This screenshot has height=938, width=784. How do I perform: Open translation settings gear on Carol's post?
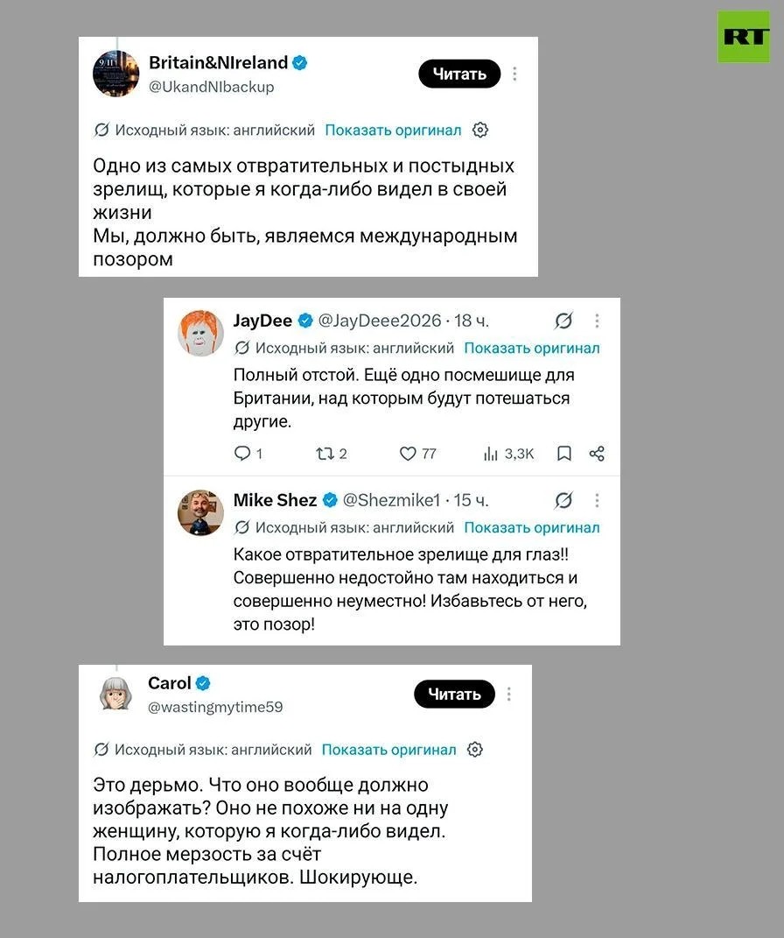click(475, 750)
